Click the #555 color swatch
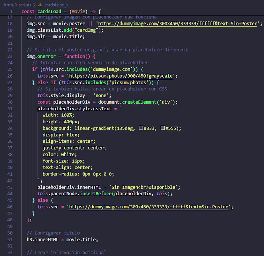 pyautogui.click(x=162, y=128)
